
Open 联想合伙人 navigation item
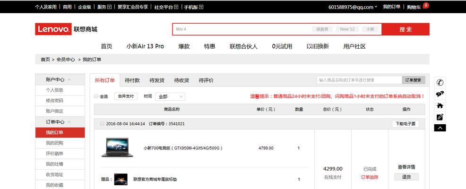point(244,46)
